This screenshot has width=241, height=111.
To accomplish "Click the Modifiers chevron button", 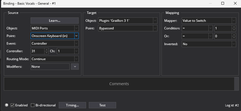I will coord(75,67).
